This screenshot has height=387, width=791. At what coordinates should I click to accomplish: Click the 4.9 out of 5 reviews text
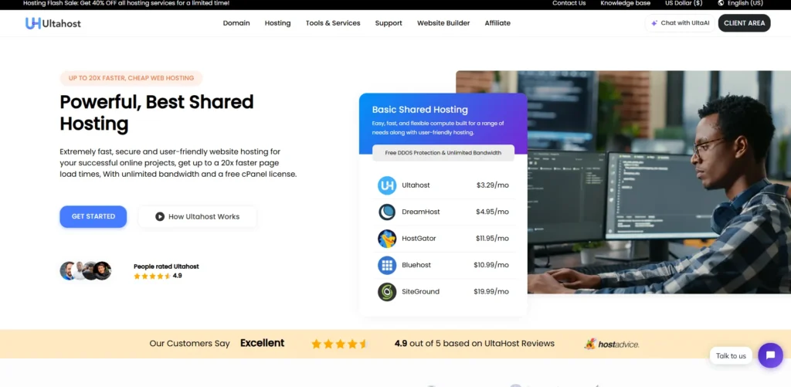point(474,344)
